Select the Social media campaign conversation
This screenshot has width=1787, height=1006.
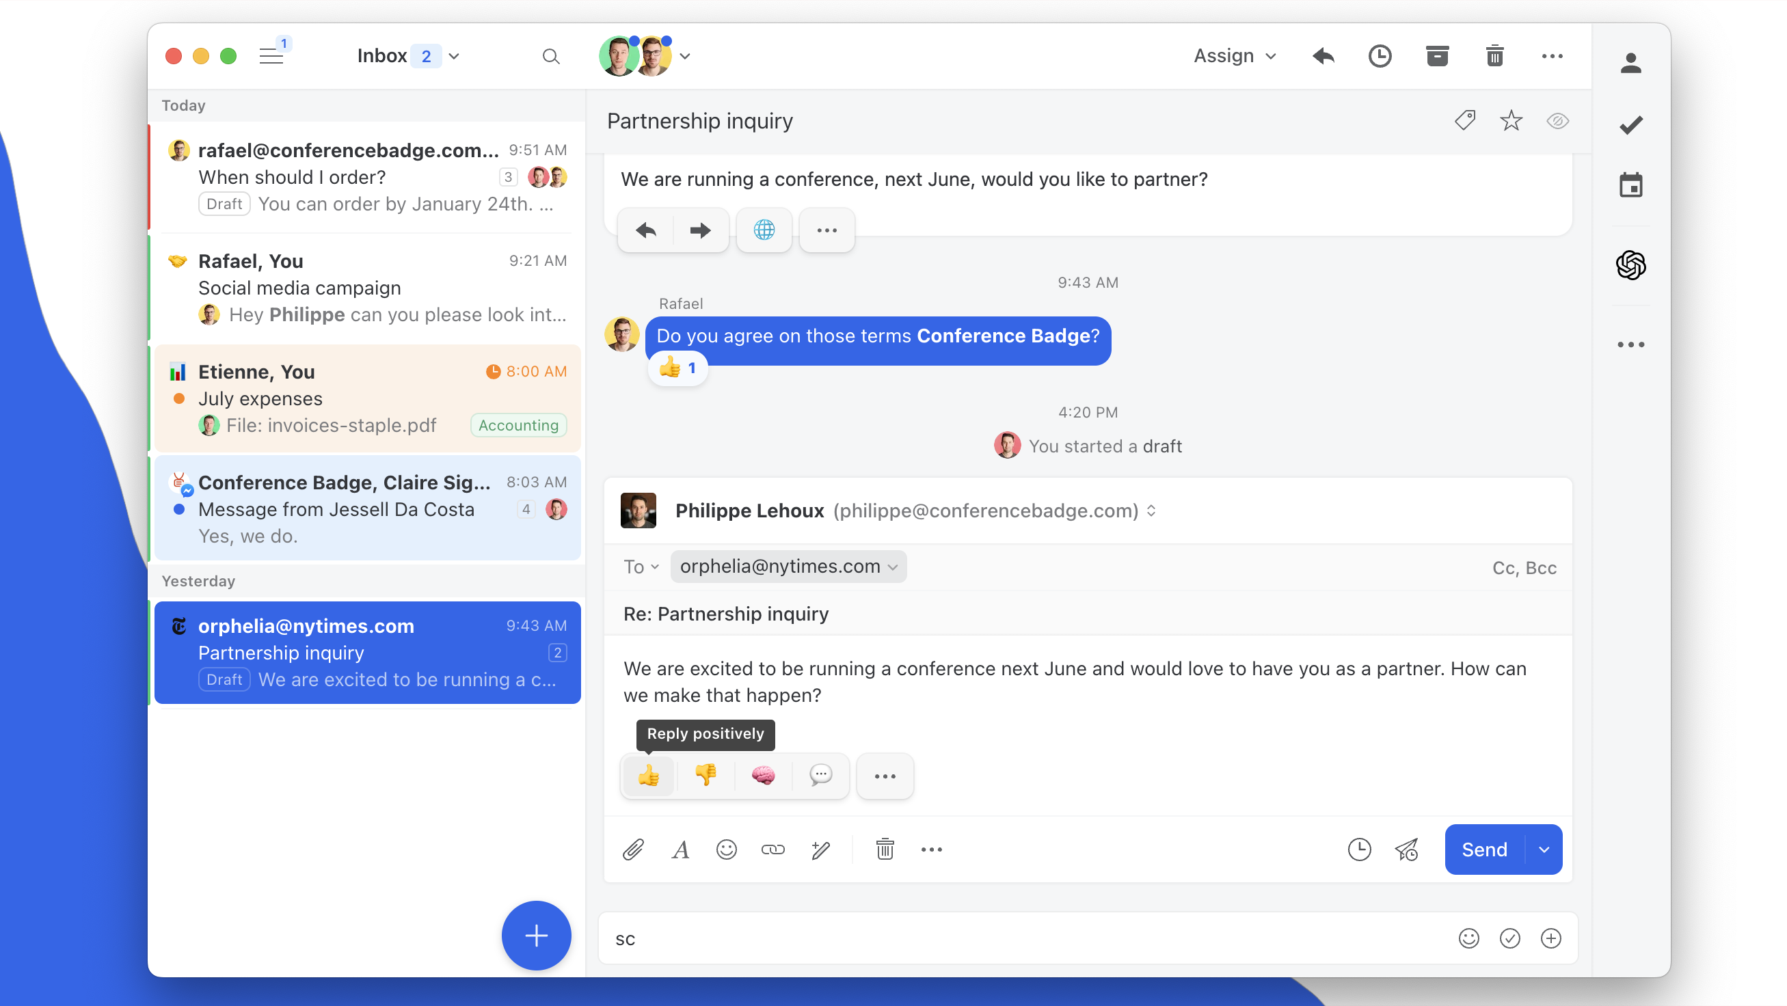368,288
